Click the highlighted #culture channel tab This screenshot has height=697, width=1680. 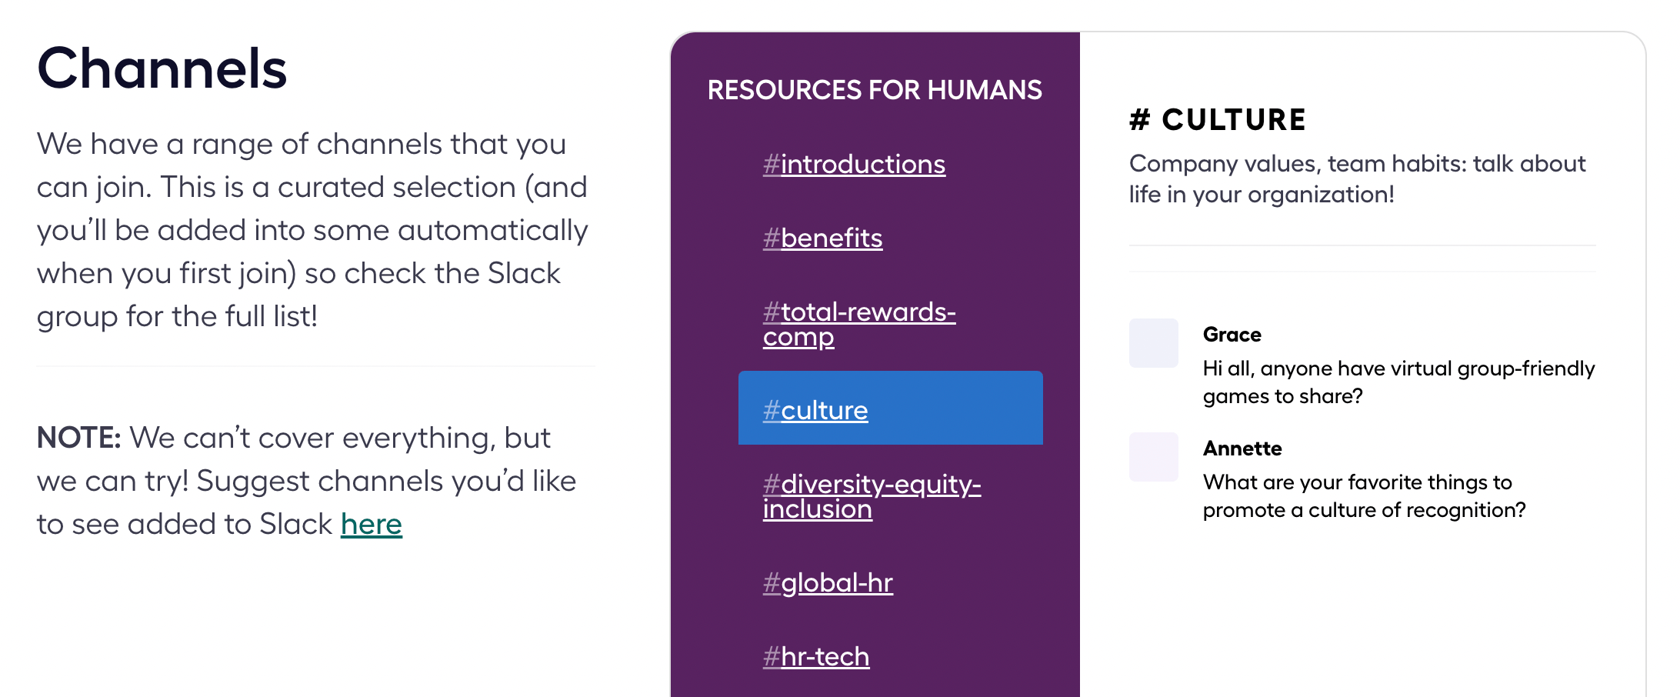coord(890,409)
